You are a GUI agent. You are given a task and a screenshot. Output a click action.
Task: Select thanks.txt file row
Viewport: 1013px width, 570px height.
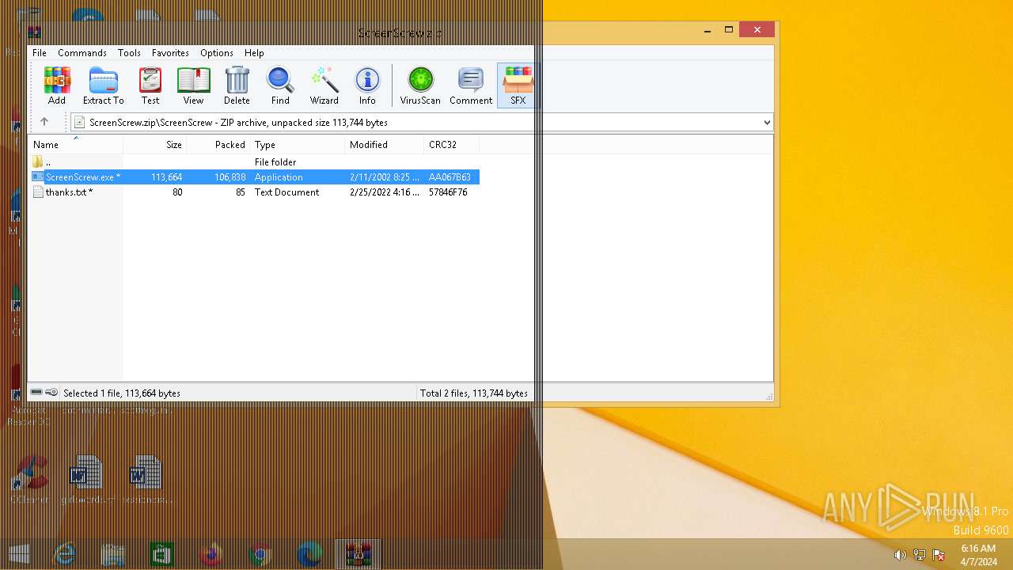tap(254, 192)
